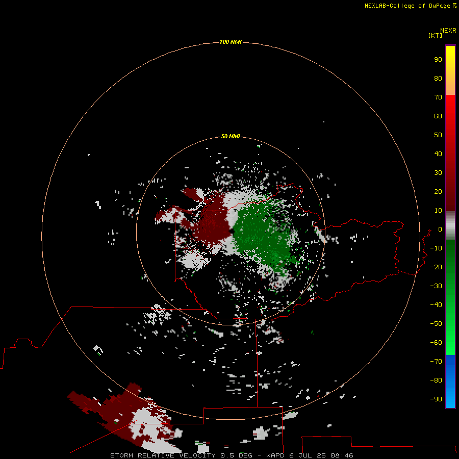This screenshot has width=459, height=459.
Task: Click the -80 value on velocity scale
Action: coord(436,380)
